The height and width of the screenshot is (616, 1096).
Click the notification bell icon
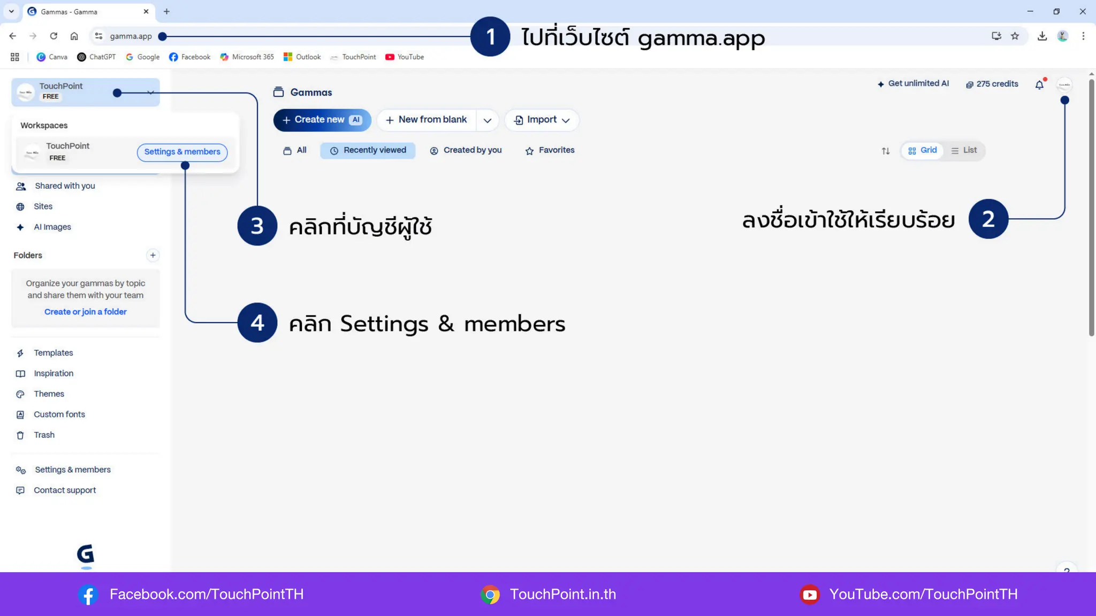[x=1039, y=84]
